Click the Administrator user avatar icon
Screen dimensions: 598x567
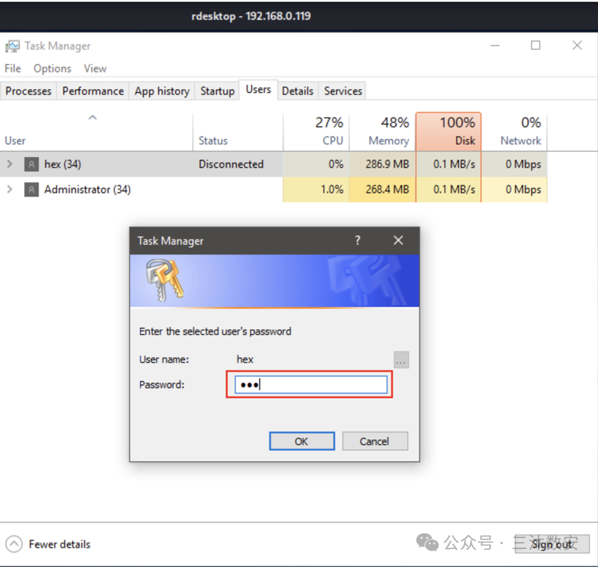[31, 189]
